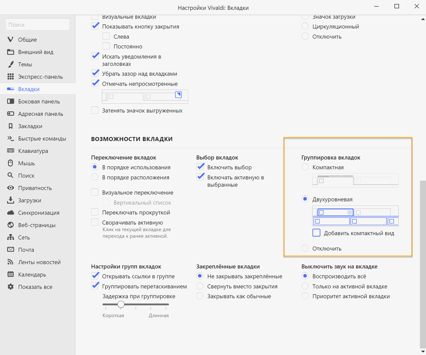Click the Задержка при группировке slider handle
The height and width of the screenshot is (355, 426).
121,304
